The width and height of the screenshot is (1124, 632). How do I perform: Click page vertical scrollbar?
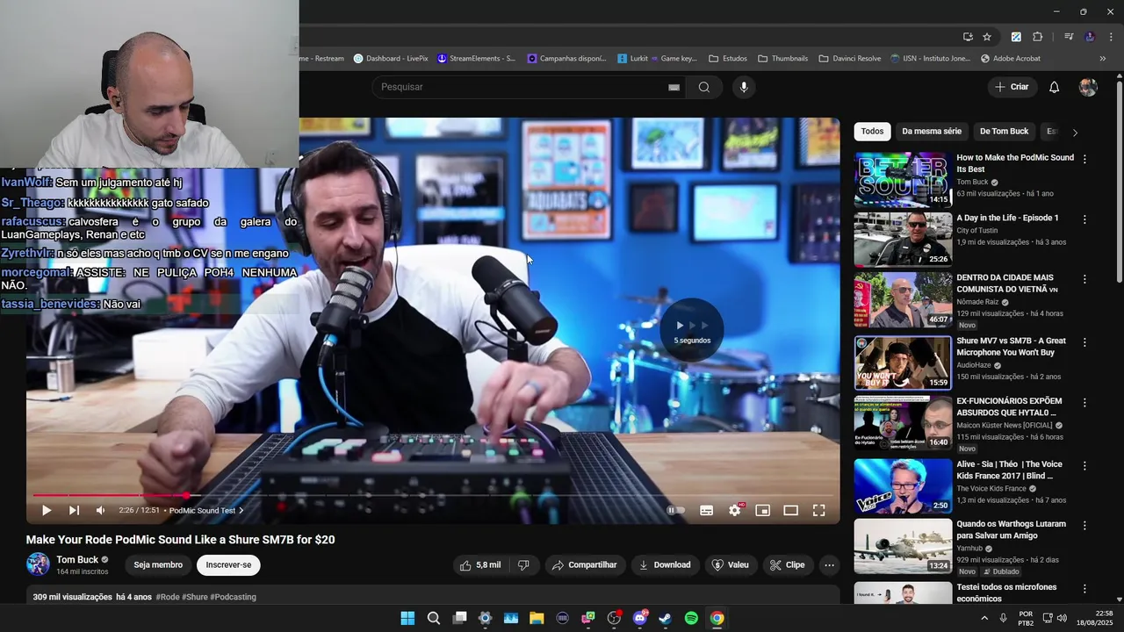(x=1119, y=182)
